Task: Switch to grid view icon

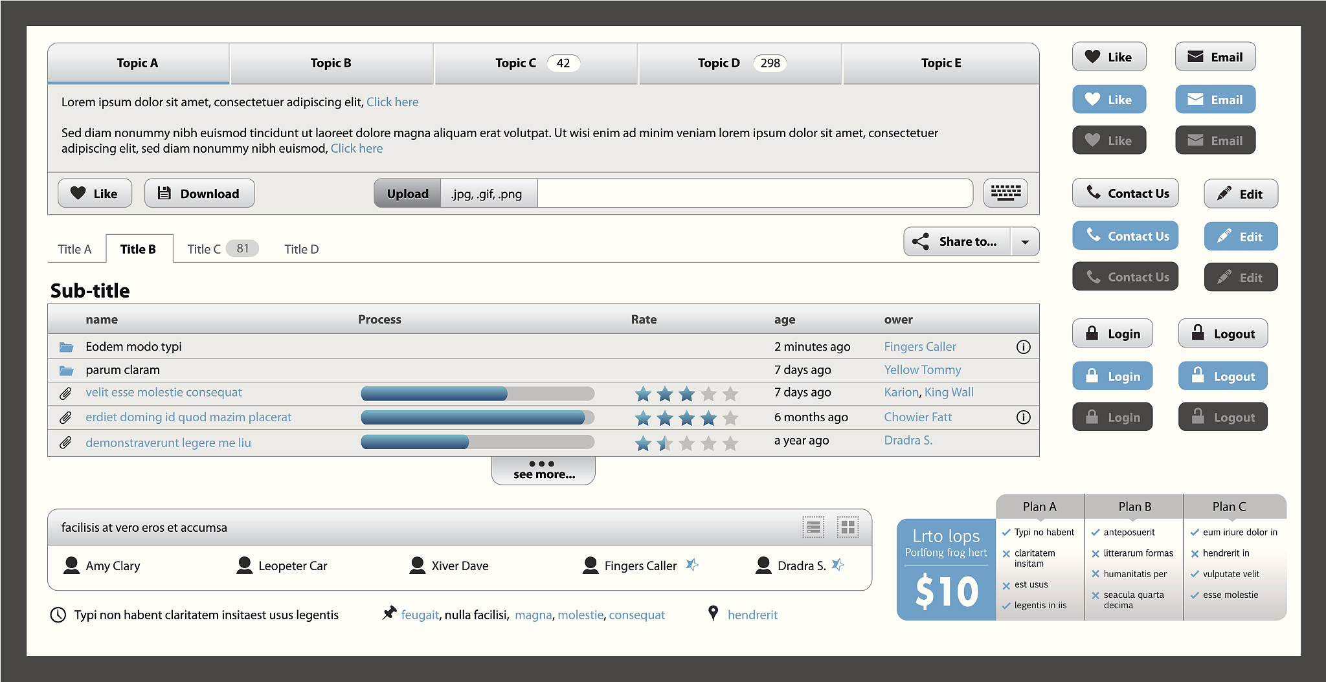Action: pyautogui.click(x=848, y=528)
